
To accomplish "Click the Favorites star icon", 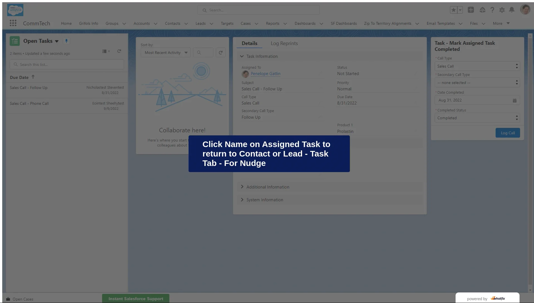I will pos(454,10).
